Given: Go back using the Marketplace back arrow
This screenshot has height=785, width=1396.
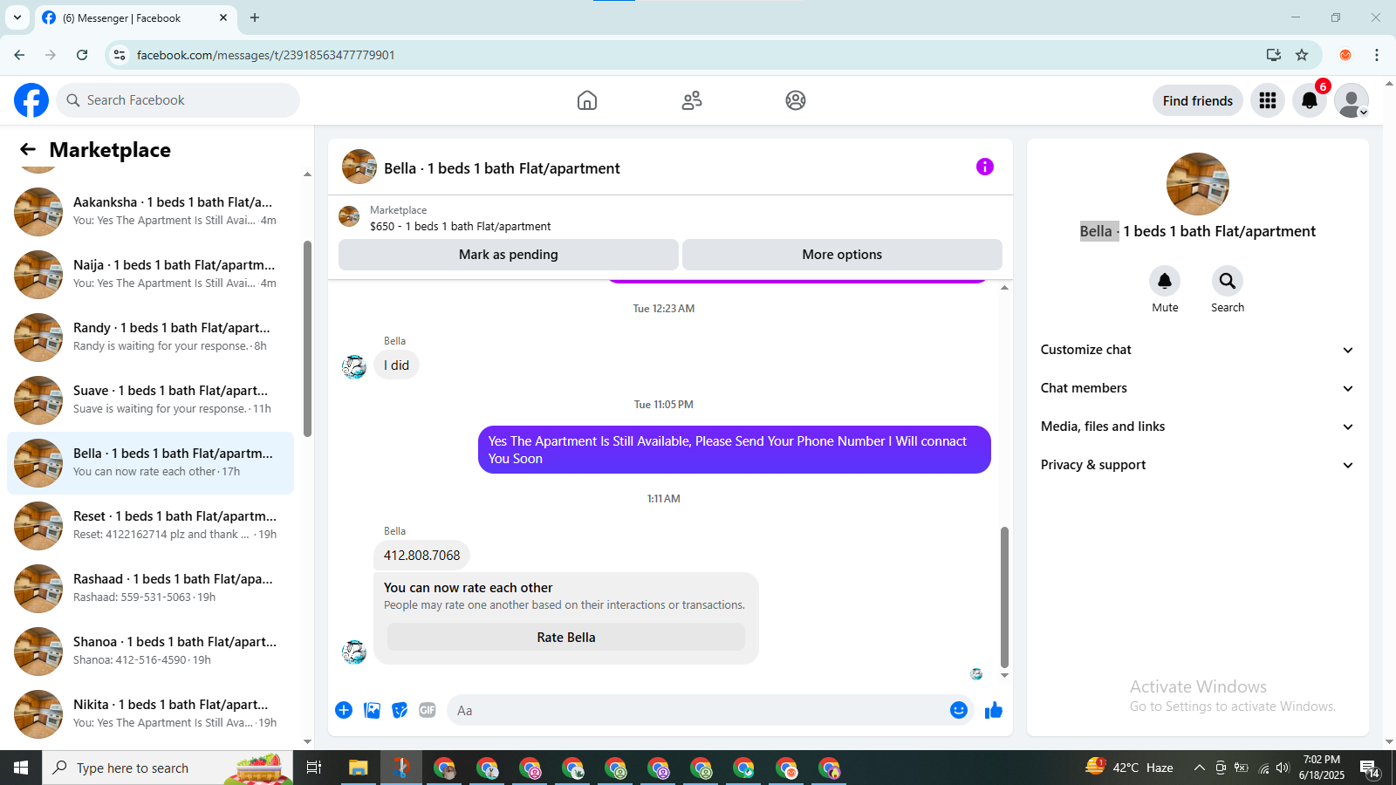Looking at the screenshot, I should 28,150.
